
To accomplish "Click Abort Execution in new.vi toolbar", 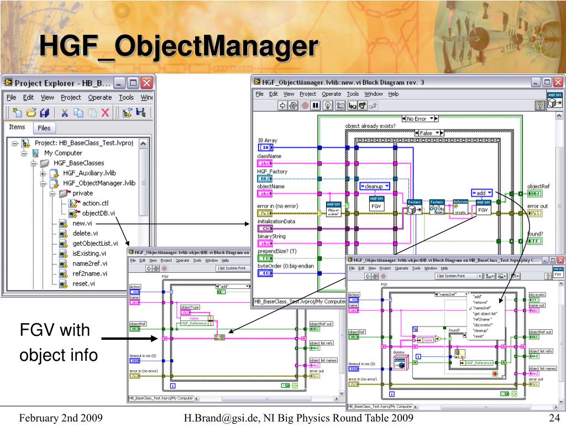I will point(305,106).
